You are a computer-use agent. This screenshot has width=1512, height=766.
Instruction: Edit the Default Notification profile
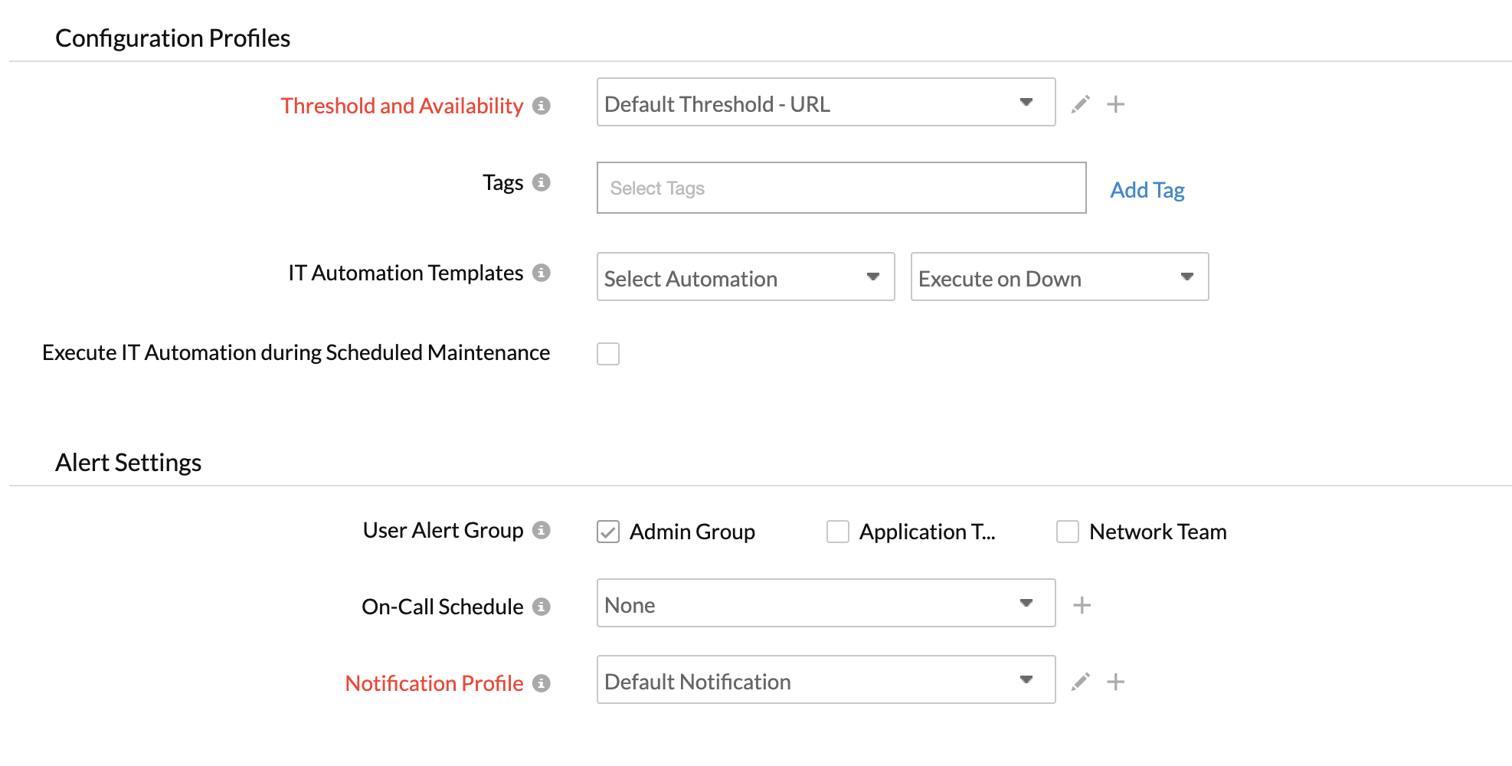click(1080, 680)
